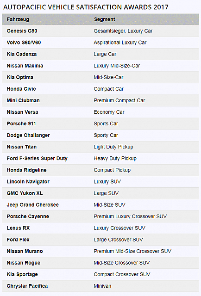Image resolution: width=201 pixels, height=296 pixels.
Task: Select the Premium Luxury Crossover SUV segment
Action: click(130, 216)
